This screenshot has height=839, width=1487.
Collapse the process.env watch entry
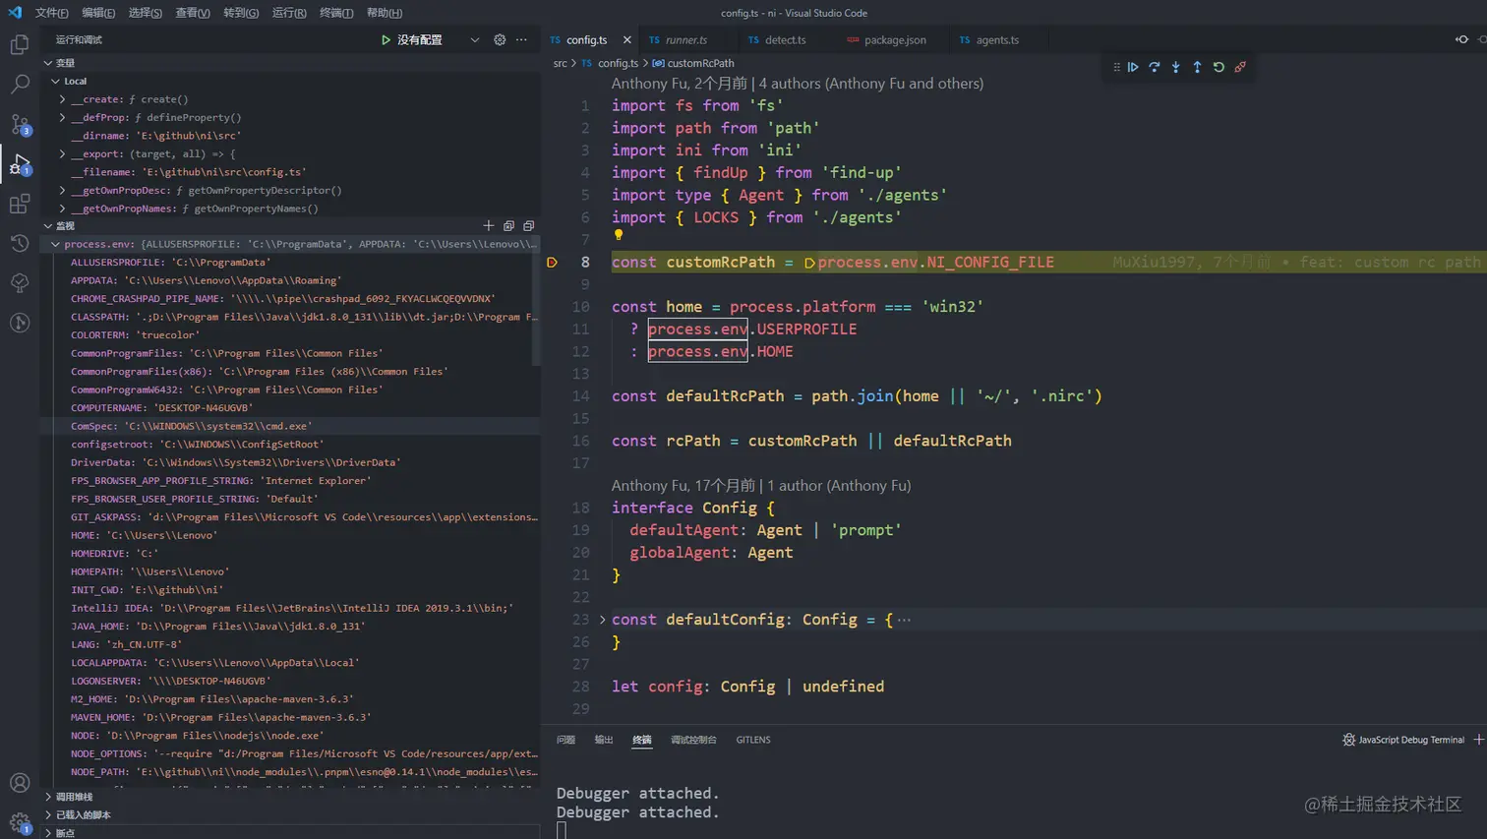[56, 245]
